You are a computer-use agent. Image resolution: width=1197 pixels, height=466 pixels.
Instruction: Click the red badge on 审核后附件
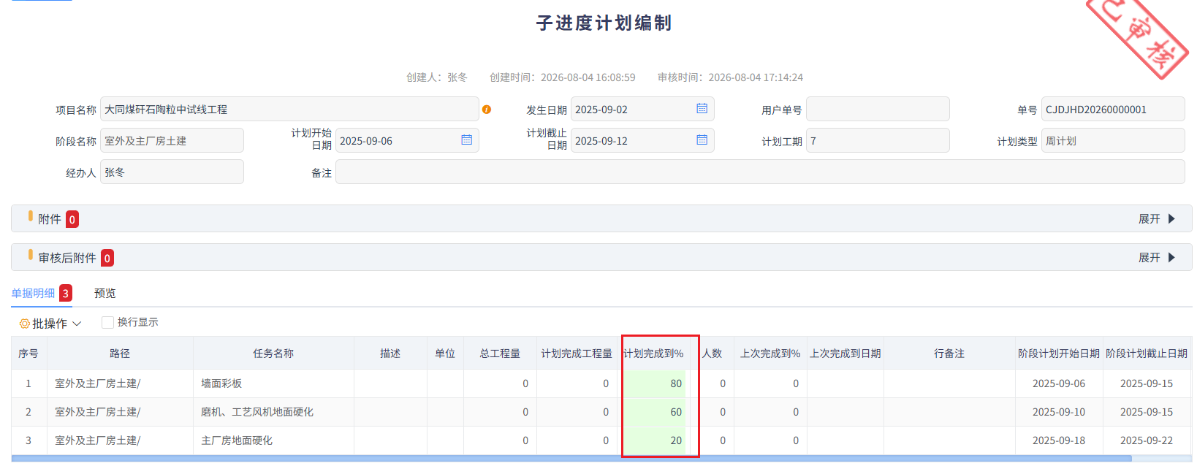point(107,258)
